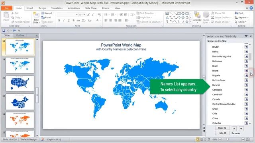Apply Italic formatting

pyautogui.click(x=64, y=20)
